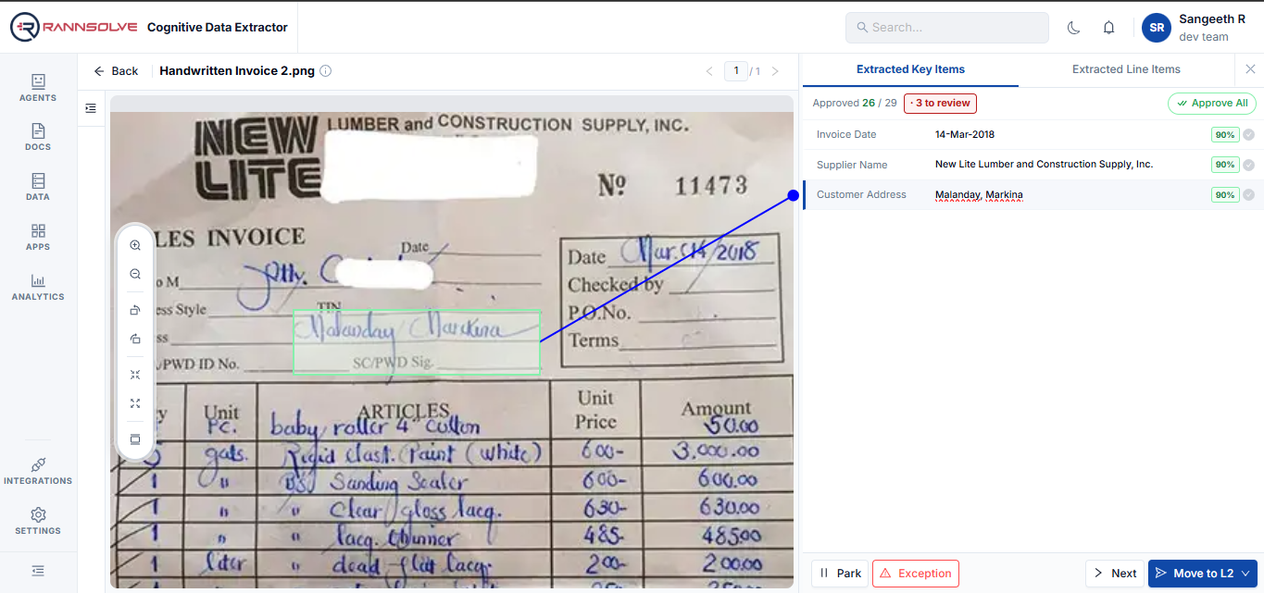Image resolution: width=1264 pixels, height=593 pixels.
Task: Open the Move to L2 dropdown arrow
Action: 1247,574
